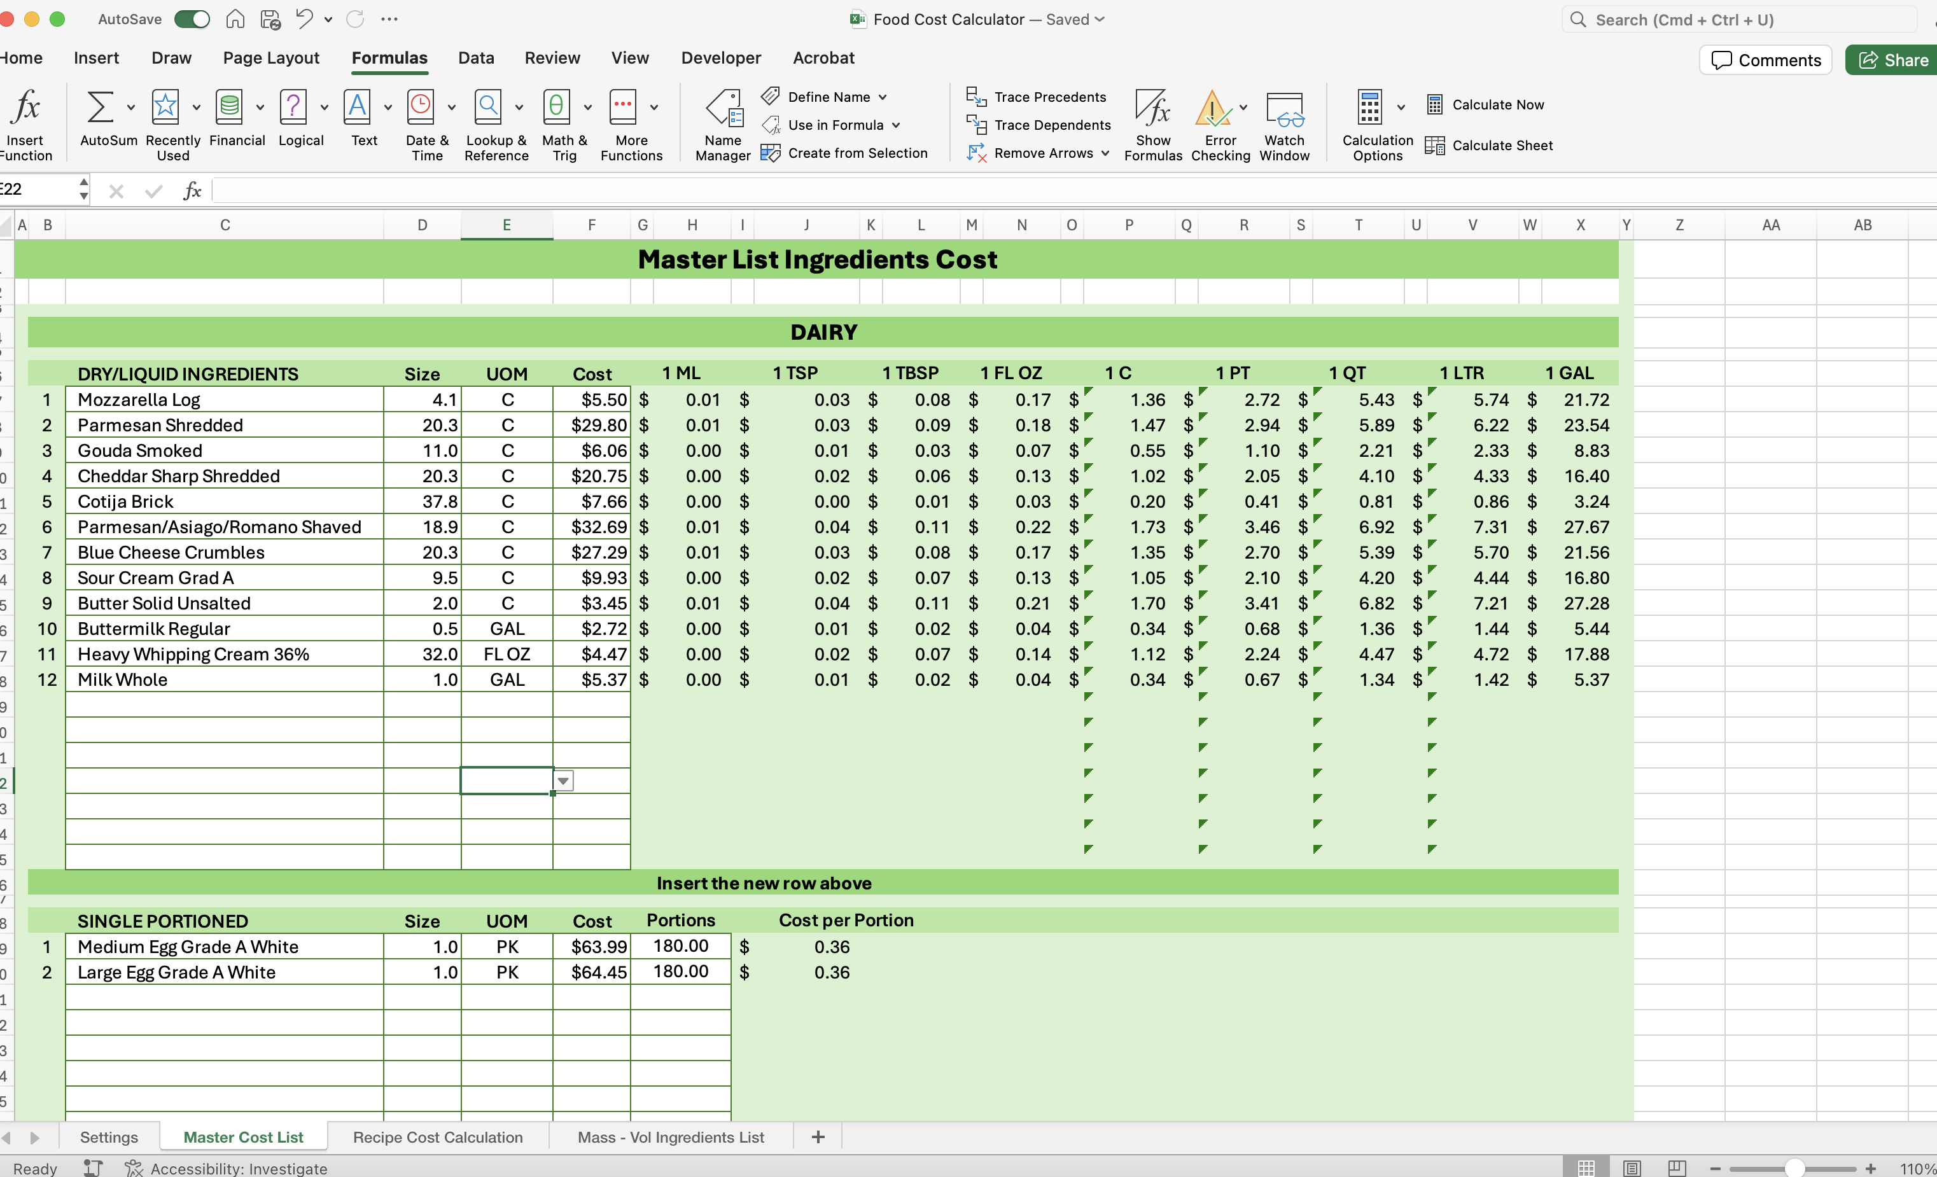Image resolution: width=1937 pixels, height=1177 pixels.
Task: Toggle Remove Arrows
Action: pos(1038,153)
